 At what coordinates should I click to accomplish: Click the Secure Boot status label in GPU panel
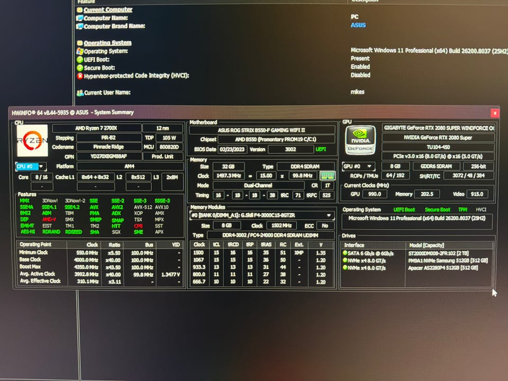[438, 210]
